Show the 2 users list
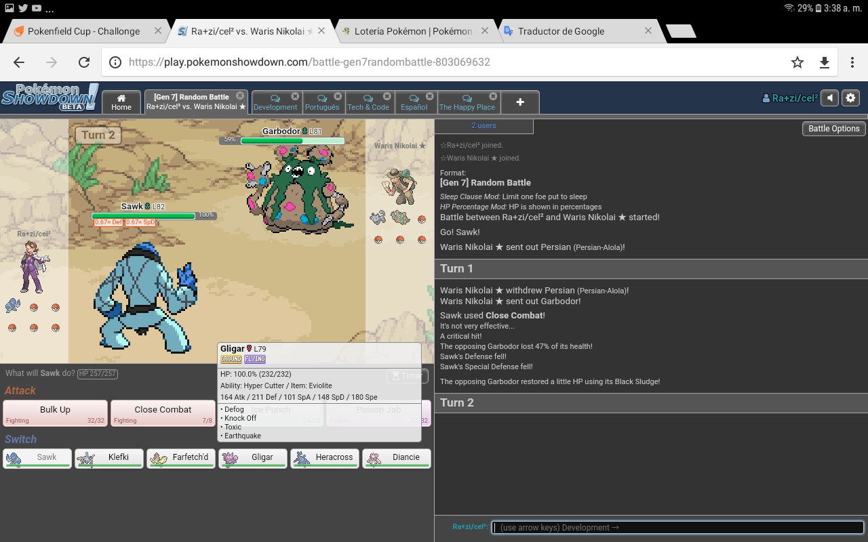 pos(484,126)
